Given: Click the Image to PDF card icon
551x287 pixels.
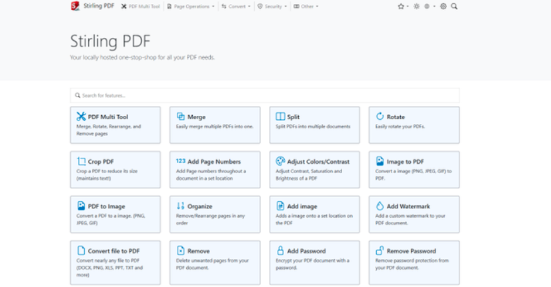Looking at the screenshot, I should 380,161.
